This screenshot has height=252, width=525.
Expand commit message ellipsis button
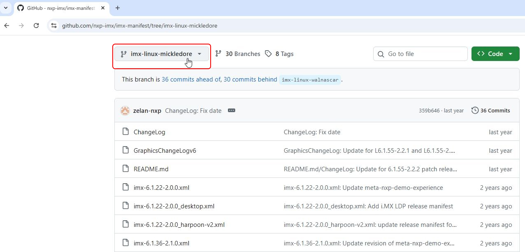pyautogui.click(x=232, y=111)
